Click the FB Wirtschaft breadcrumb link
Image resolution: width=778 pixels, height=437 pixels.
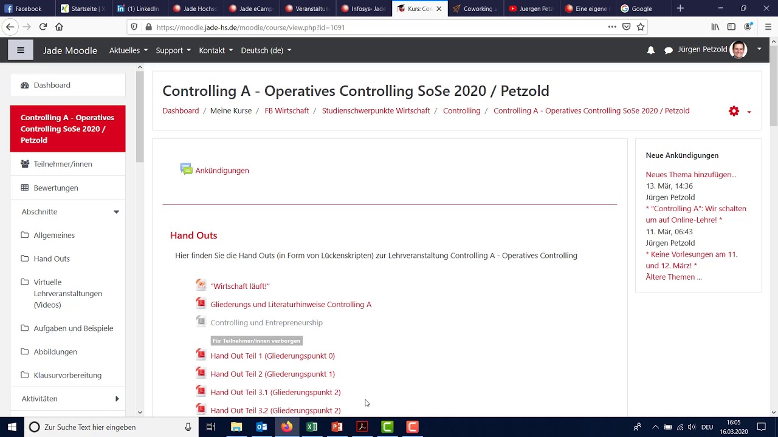(287, 110)
